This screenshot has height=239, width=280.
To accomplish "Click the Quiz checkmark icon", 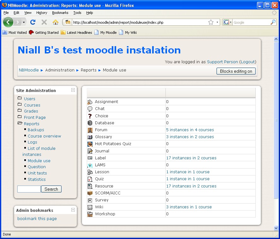I will (90, 179).
